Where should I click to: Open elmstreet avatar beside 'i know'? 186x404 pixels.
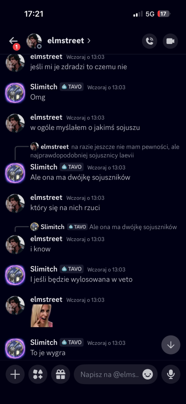(15, 244)
